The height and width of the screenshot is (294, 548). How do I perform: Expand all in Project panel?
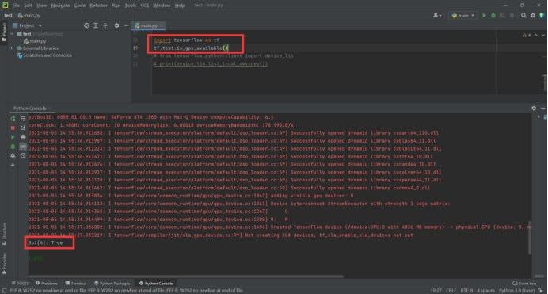[x=96, y=25]
